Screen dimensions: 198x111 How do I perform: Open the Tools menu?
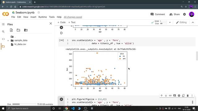pyautogui.click(x=52, y=17)
